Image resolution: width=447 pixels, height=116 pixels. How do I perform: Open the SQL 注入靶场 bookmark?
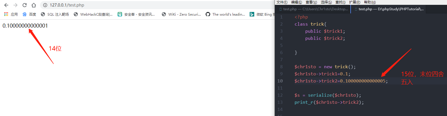coord(55,14)
